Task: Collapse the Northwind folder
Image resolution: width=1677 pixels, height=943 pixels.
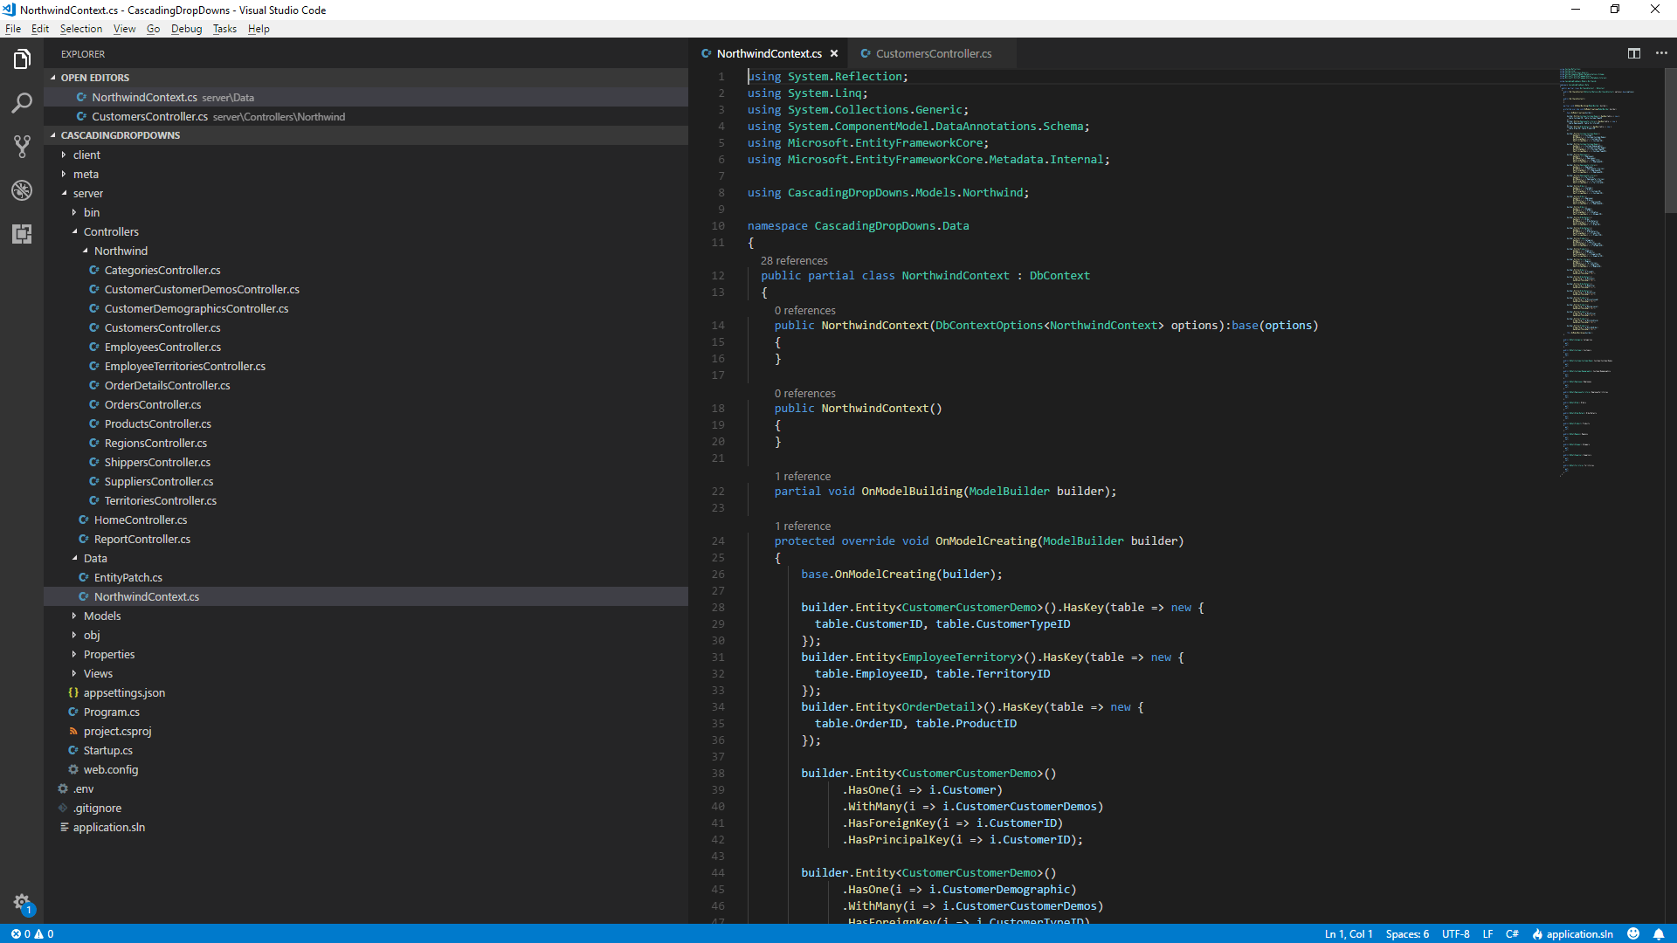Action: tap(85, 251)
